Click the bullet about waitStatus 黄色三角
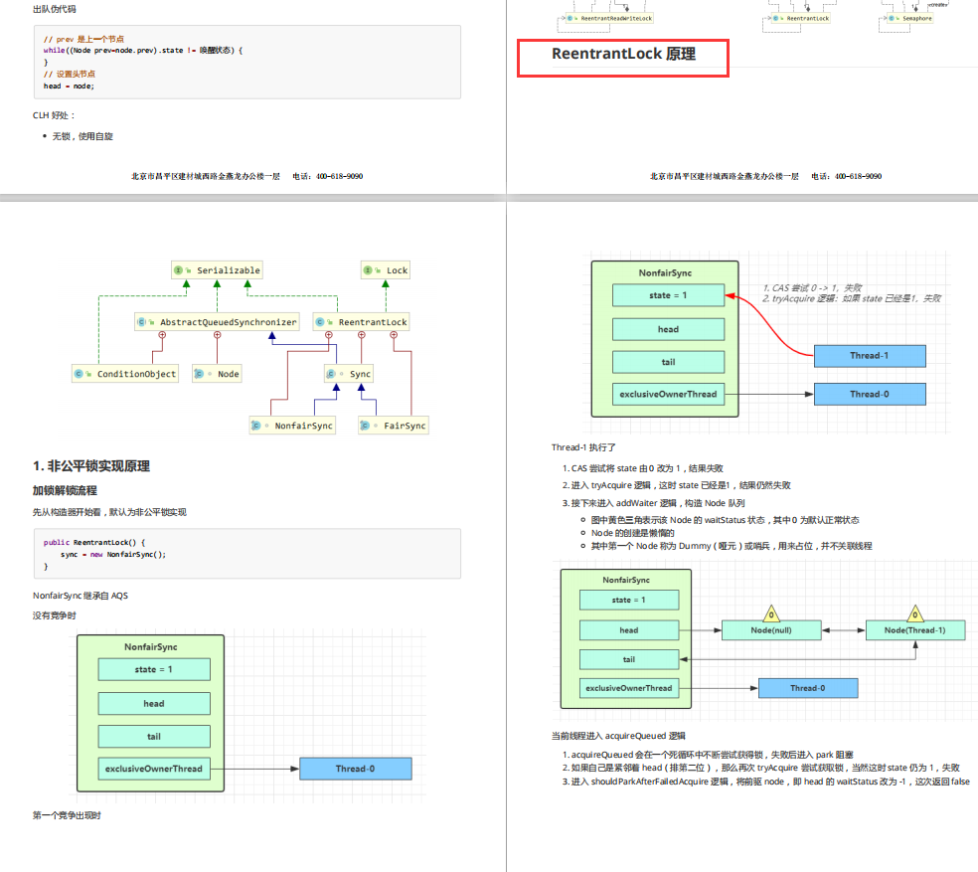This screenshot has height=872, width=978. pos(726,520)
